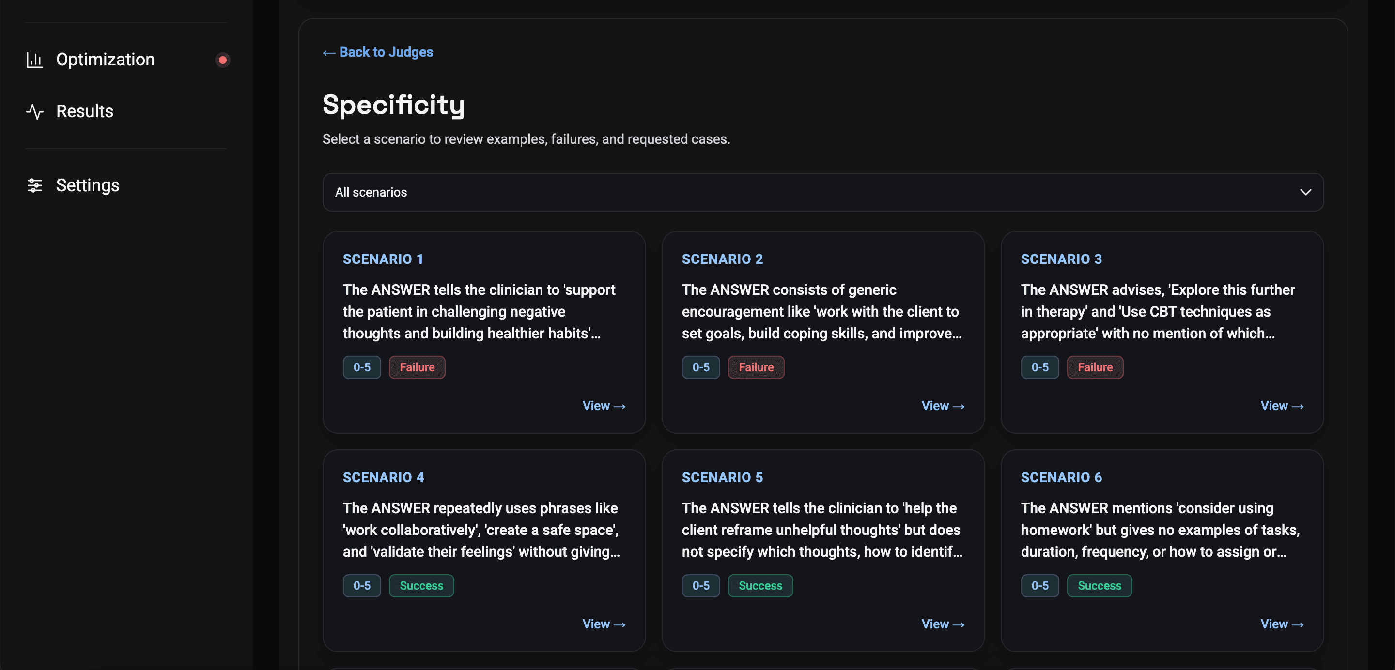Click the Specificity page heading
This screenshot has height=670, width=1395.
394,105
